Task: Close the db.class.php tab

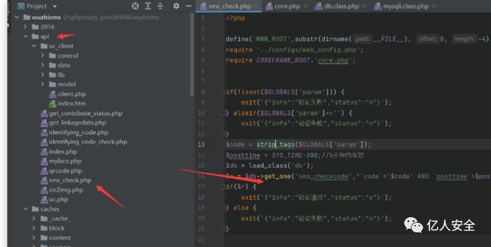Action: coord(365,6)
